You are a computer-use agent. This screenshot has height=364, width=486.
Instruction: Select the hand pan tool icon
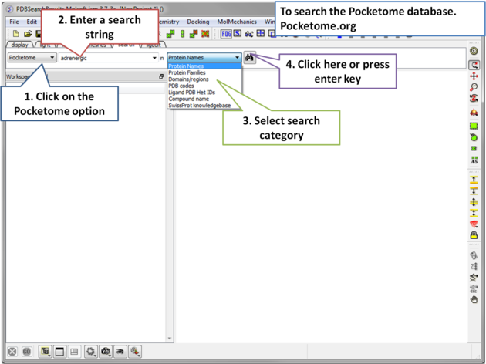474,299
